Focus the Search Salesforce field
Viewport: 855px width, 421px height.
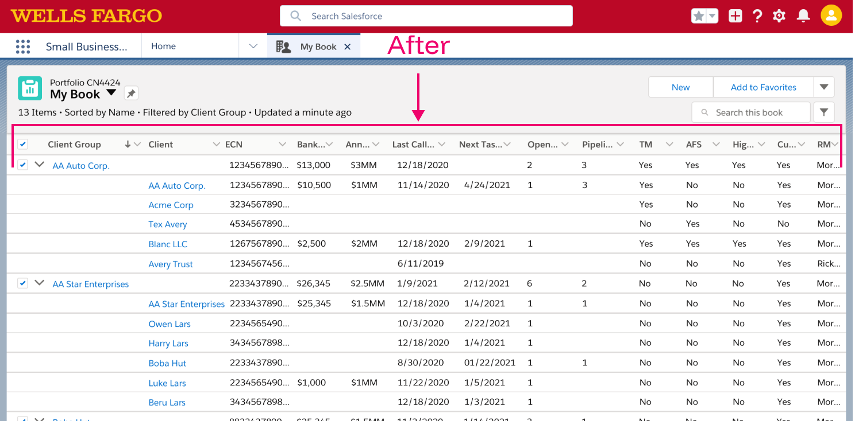coord(426,16)
